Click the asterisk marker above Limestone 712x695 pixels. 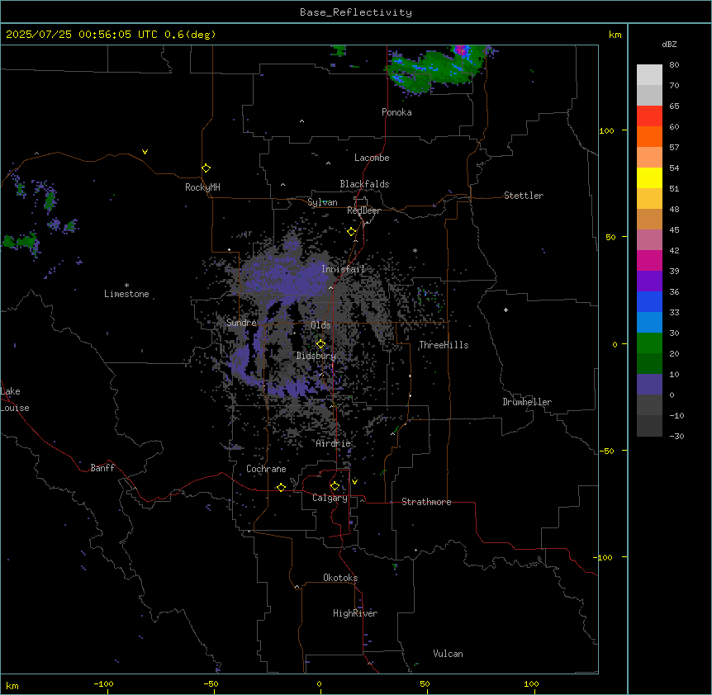coord(126,286)
